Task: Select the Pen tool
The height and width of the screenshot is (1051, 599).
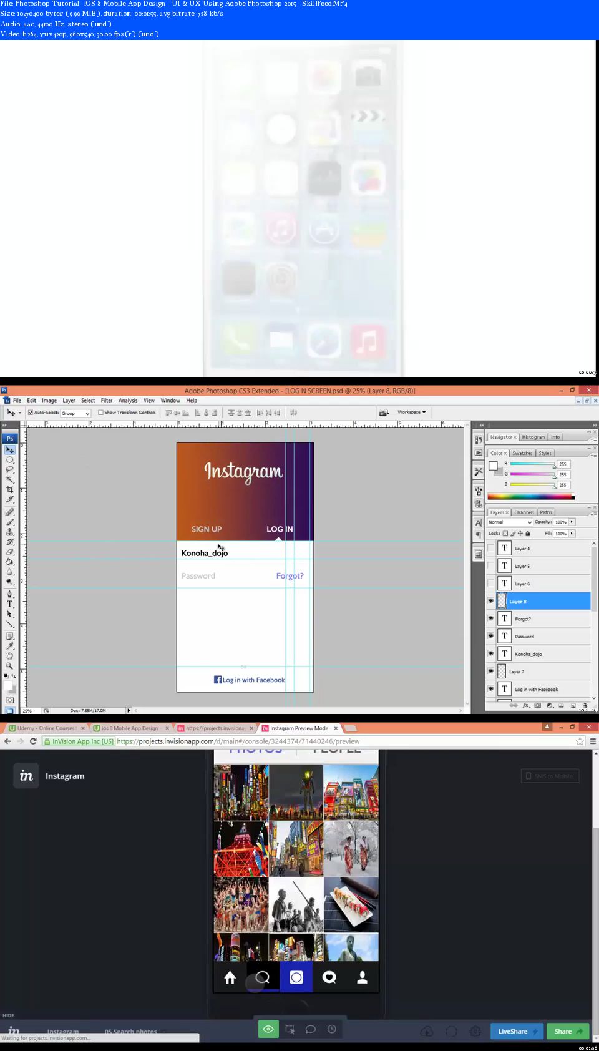Action: click(10, 594)
